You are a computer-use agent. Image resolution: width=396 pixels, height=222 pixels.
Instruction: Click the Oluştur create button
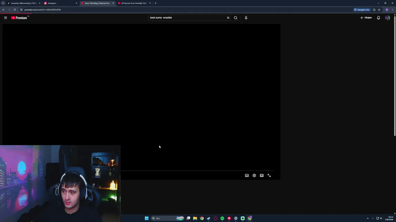click(366, 18)
